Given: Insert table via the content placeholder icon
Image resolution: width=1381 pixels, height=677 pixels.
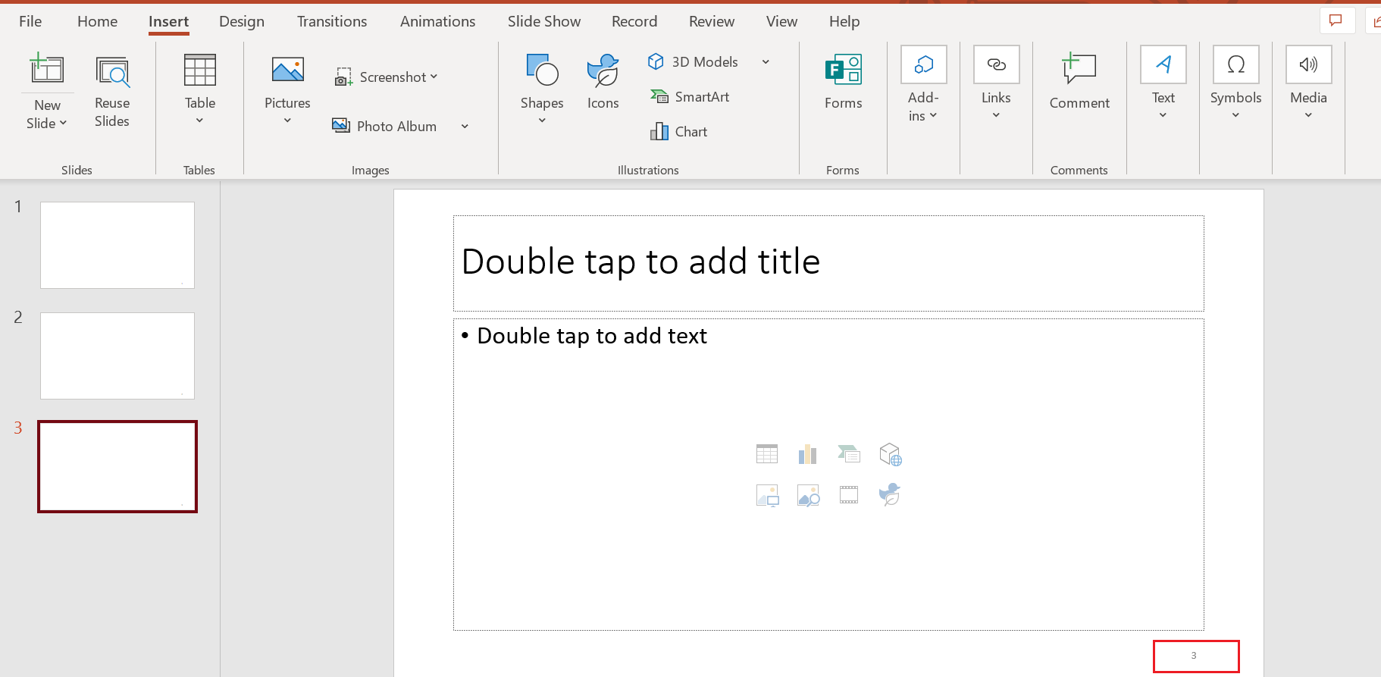Looking at the screenshot, I should (x=767, y=454).
